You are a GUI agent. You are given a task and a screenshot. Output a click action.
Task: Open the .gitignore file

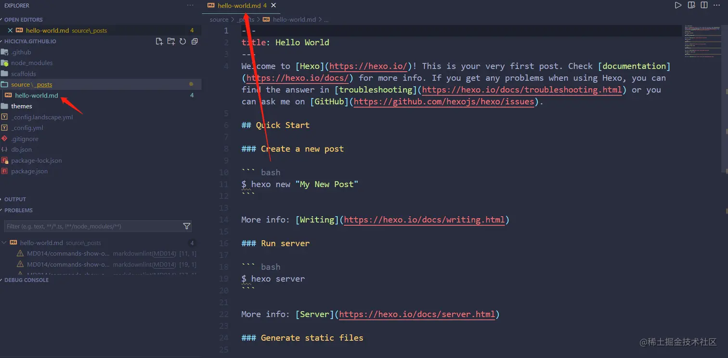pos(25,139)
